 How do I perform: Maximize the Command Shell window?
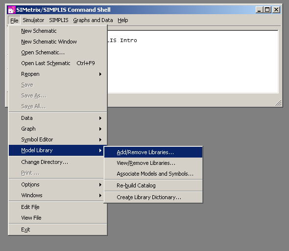click(x=267, y=10)
